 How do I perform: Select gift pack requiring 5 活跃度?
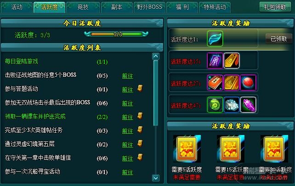(x=187, y=149)
